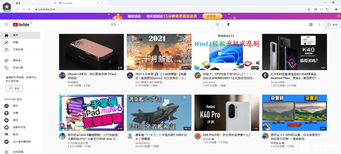This screenshot has height=154, width=341.
Task: Open the K40 值得买吗 thumbnail
Action: pos(294,52)
